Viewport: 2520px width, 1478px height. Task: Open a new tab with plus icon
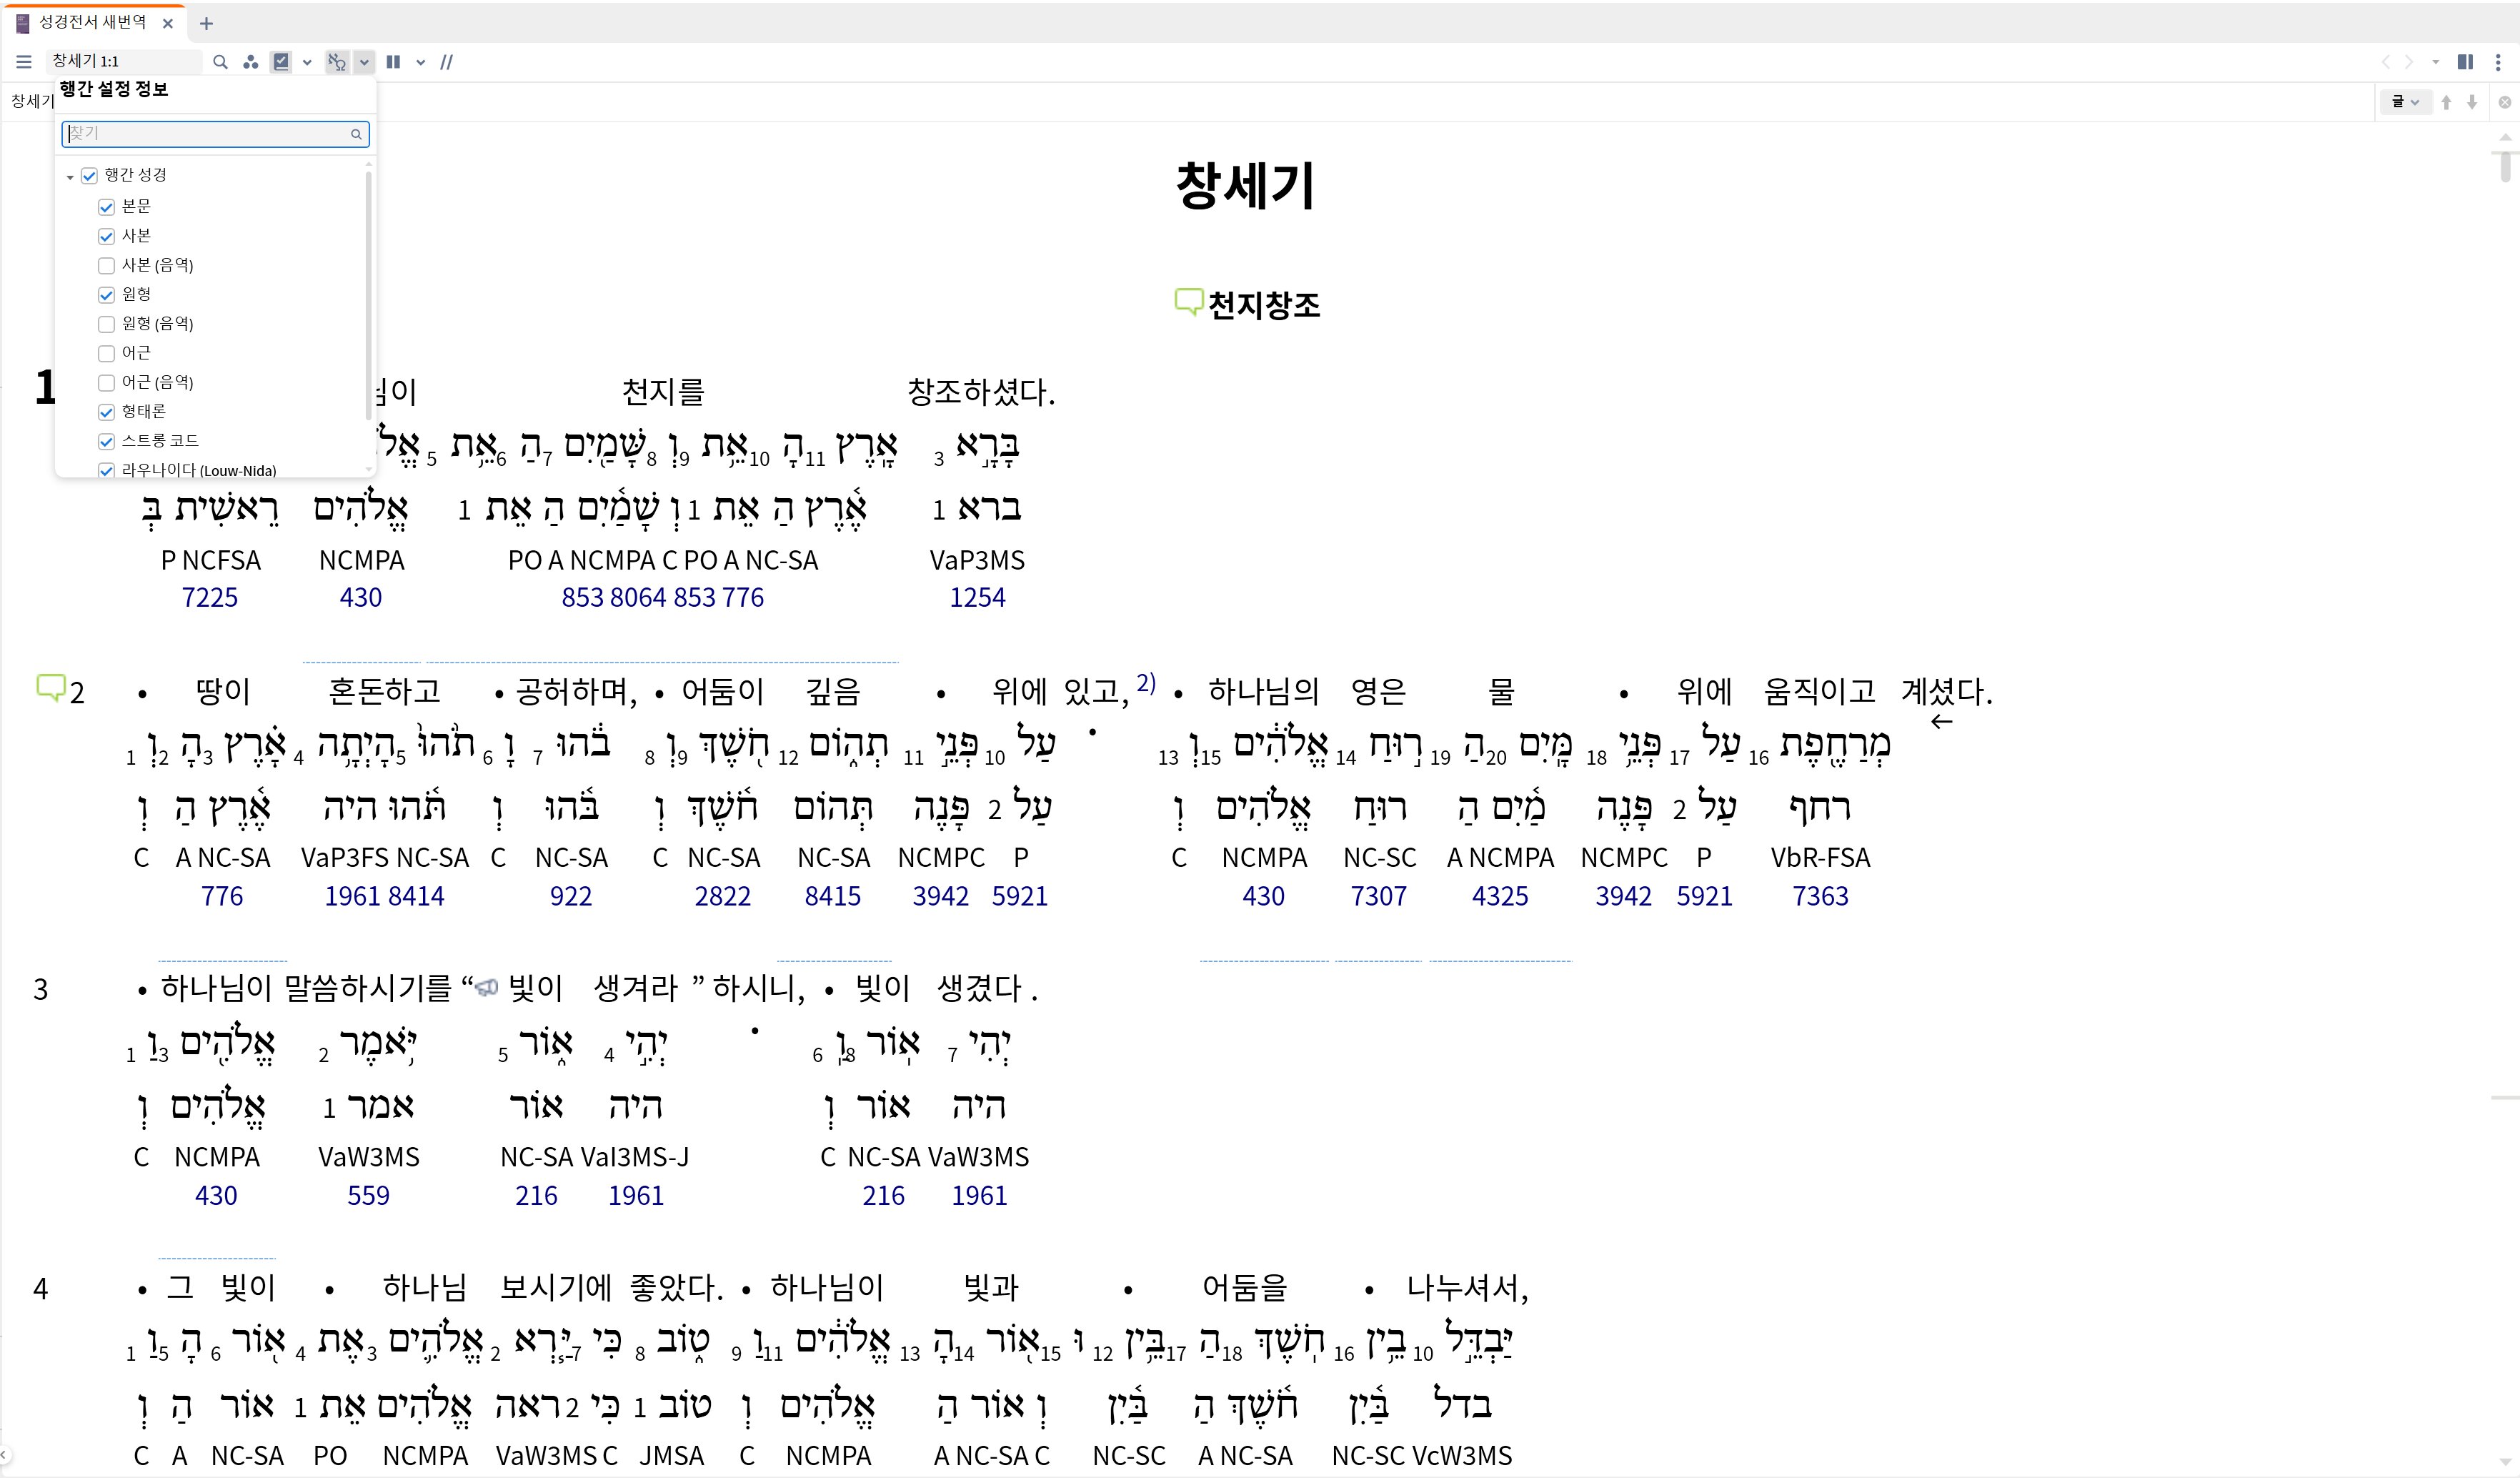pyautogui.click(x=206, y=23)
